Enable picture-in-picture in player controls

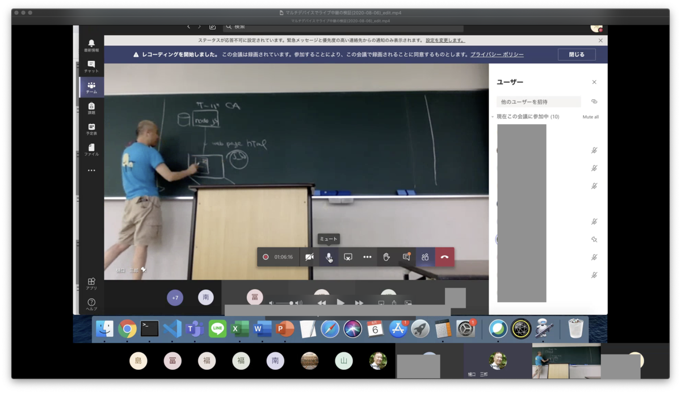click(408, 303)
